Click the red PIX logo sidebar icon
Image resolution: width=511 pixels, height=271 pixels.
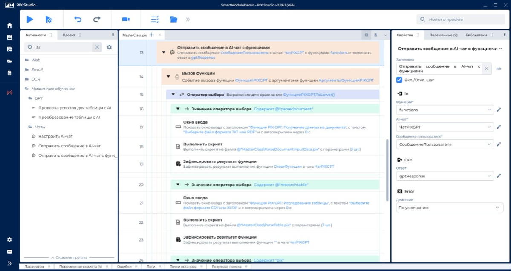point(9,92)
